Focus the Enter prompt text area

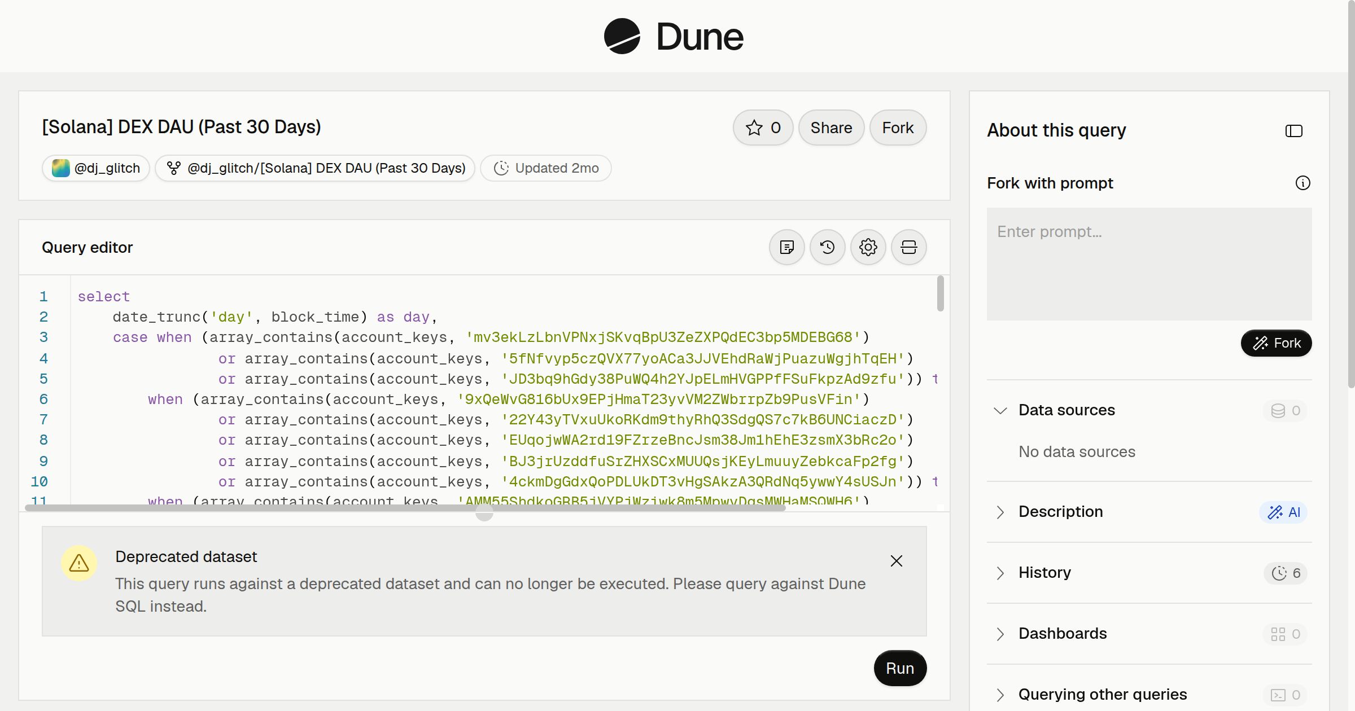pos(1149,264)
